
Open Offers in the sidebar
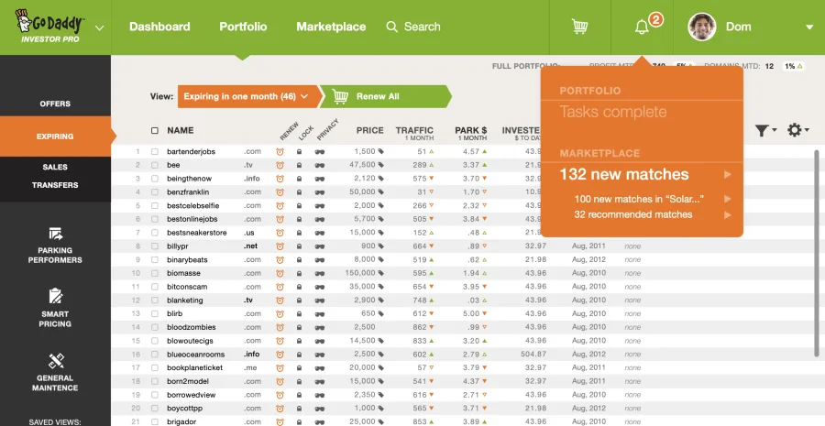point(55,104)
